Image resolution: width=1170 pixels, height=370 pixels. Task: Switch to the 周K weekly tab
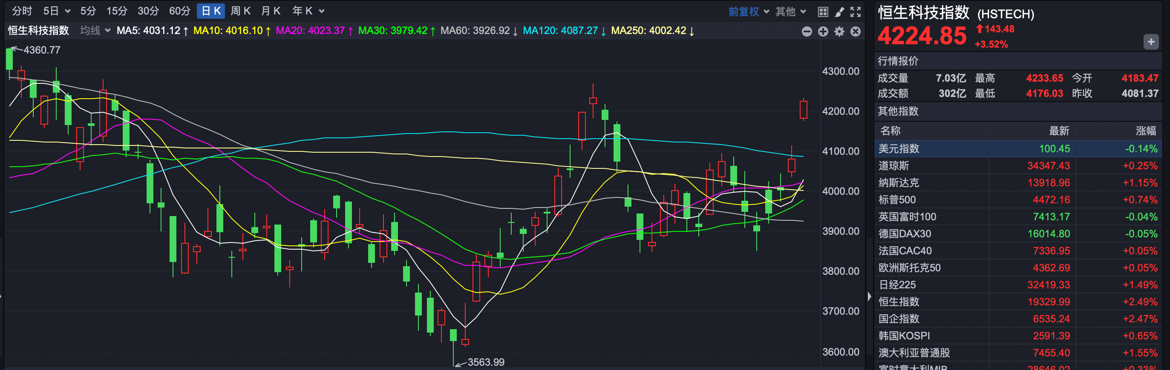coord(241,11)
